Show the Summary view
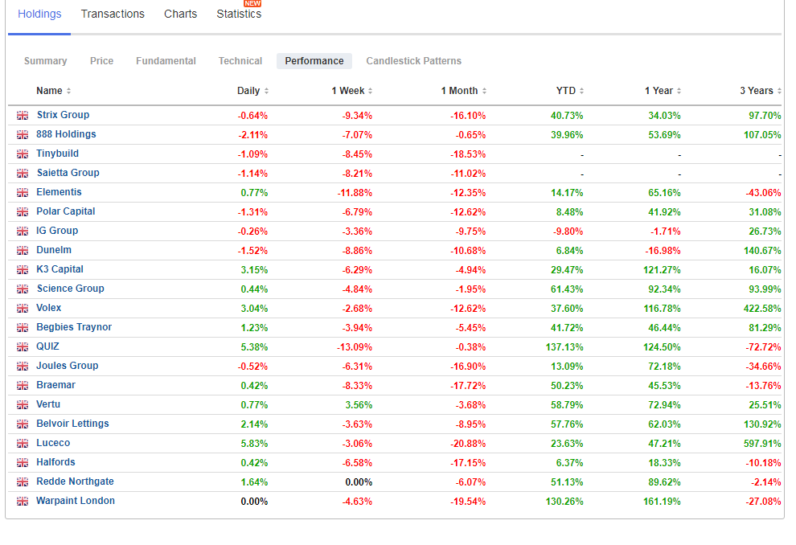 [46, 61]
